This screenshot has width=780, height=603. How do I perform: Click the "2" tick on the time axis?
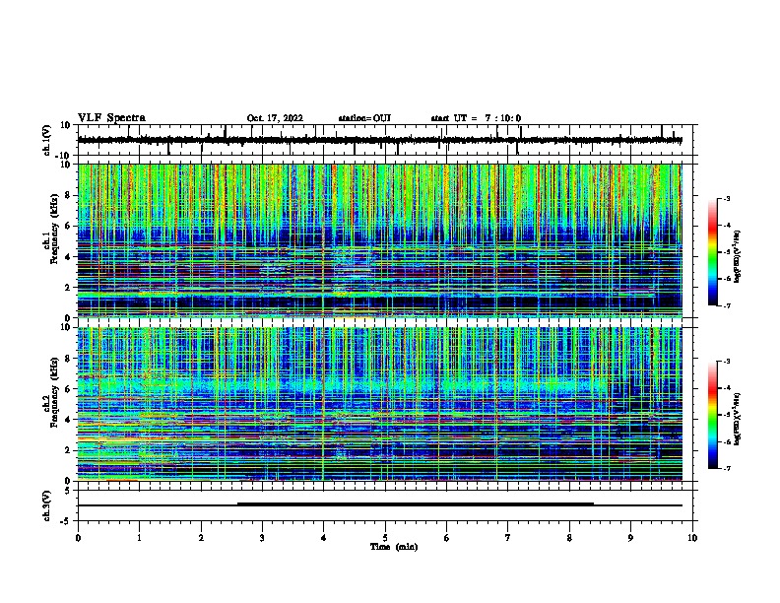[x=201, y=538]
